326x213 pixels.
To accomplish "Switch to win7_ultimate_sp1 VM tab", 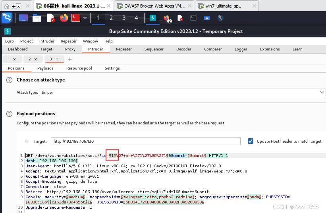I will [x=227, y=6].
